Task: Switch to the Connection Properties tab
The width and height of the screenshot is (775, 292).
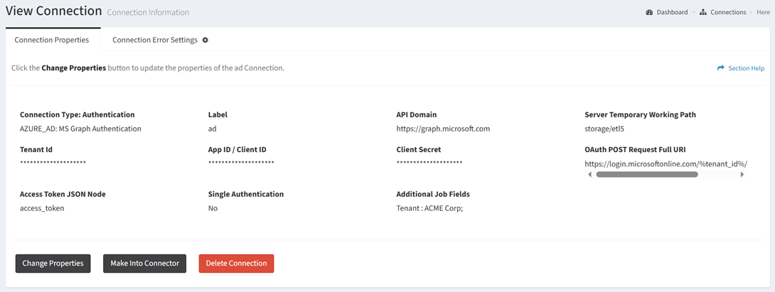Action: click(52, 40)
